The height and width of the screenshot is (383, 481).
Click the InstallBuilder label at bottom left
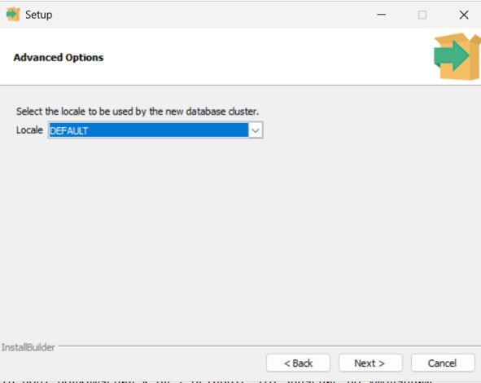tap(28, 347)
